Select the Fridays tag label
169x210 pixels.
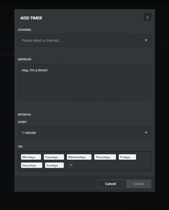coord(125,157)
